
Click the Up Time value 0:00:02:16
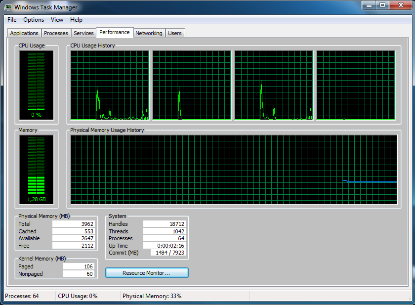[x=165, y=245]
